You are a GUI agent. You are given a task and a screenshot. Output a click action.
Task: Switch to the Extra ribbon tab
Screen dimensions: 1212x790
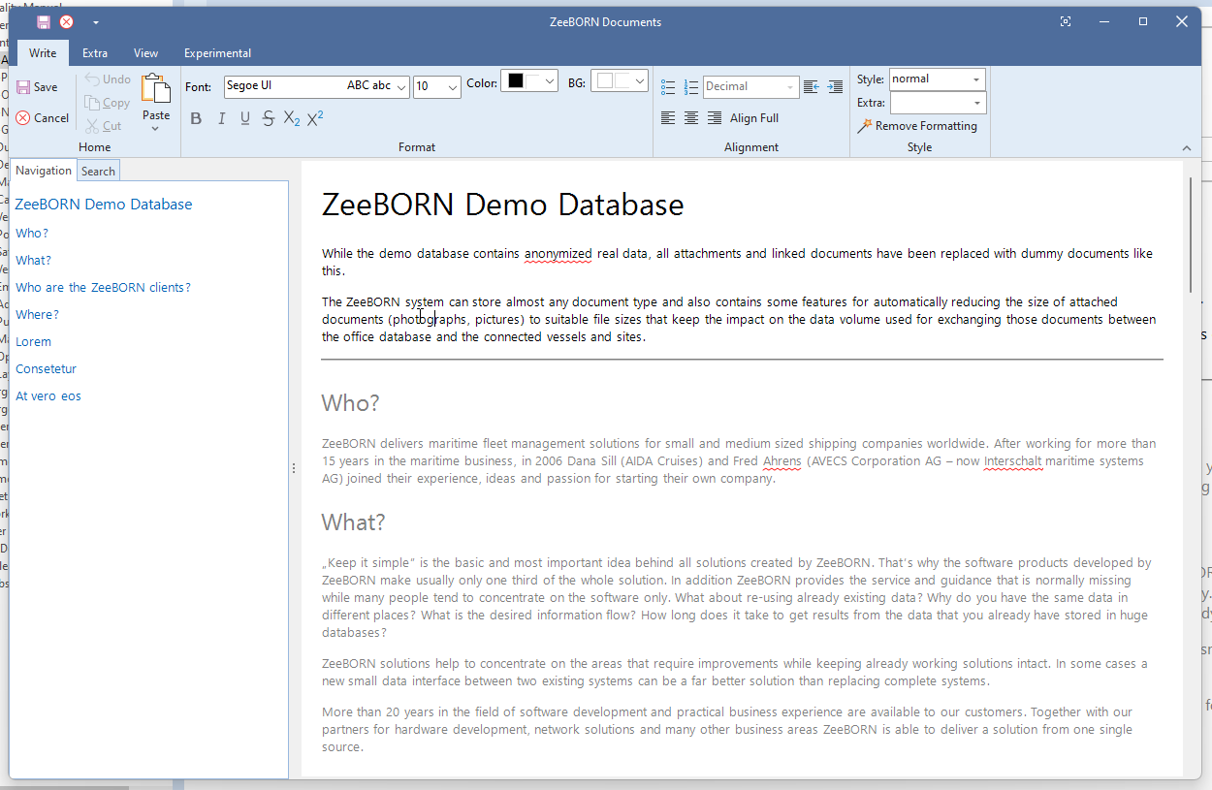click(x=95, y=53)
